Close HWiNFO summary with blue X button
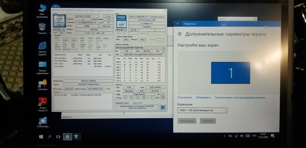The image size is (306, 148). 163,107
